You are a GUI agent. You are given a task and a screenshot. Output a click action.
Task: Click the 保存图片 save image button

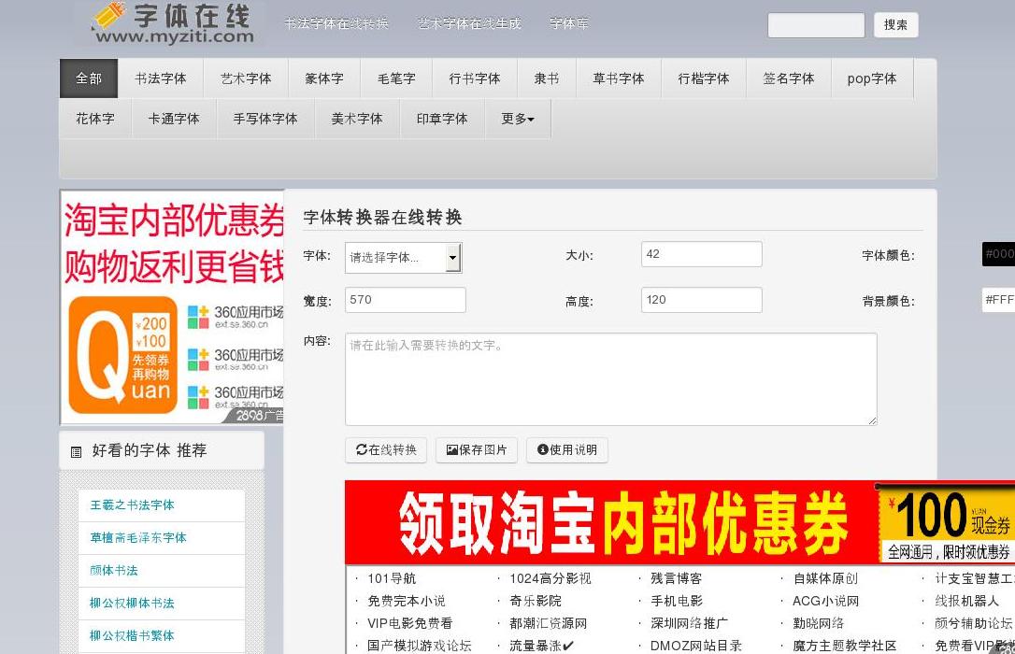pos(477,449)
